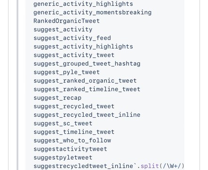Image resolution: width=208 pixels, height=170 pixels.
Task: Click the suggest_activity_feed entry
Action: click(x=72, y=38)
